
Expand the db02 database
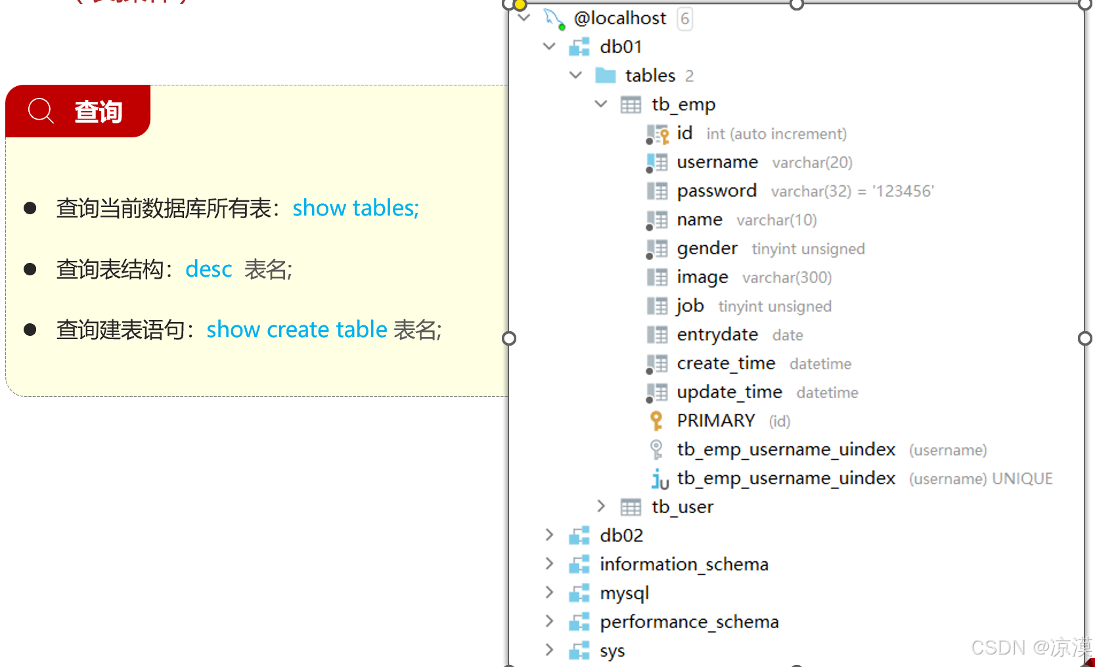tap(549, 535)
